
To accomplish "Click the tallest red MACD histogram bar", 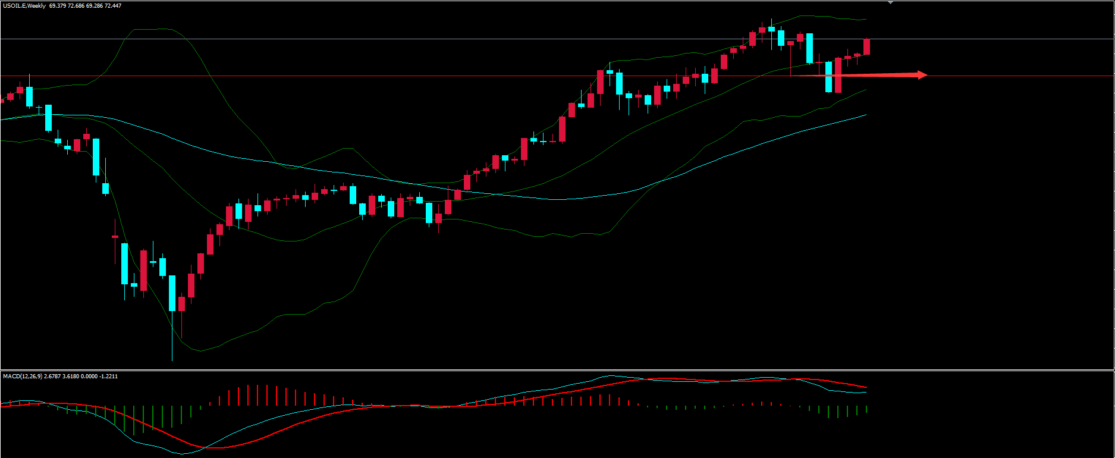I will coord(257,395).
